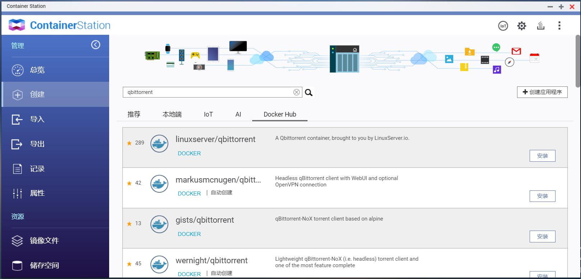Open settings gear in header
The width and height of the screenshot is (581, 279).
pyautogui.click(x=521, y=26)
